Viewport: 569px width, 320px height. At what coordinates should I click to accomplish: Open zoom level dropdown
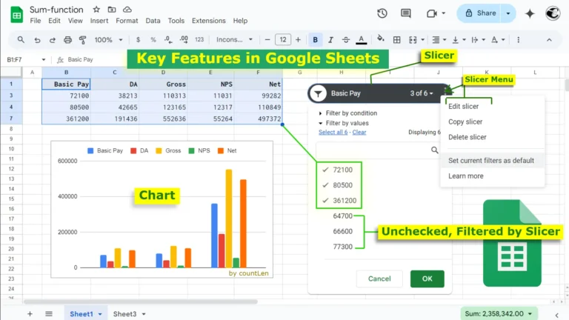coord(108,40)
